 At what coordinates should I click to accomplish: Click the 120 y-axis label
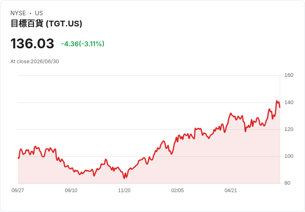[289, 129]
